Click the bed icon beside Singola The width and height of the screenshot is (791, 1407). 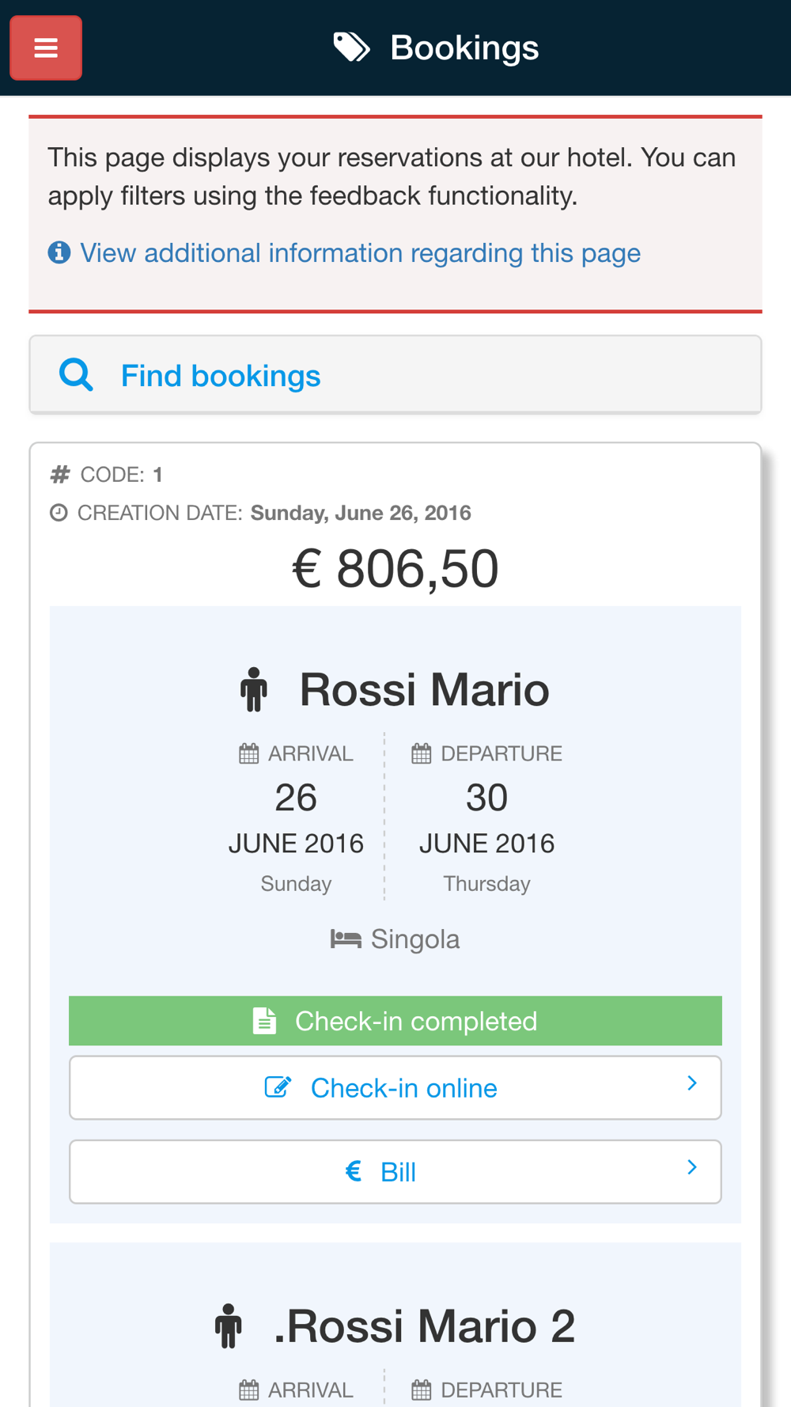pos(346,939)
